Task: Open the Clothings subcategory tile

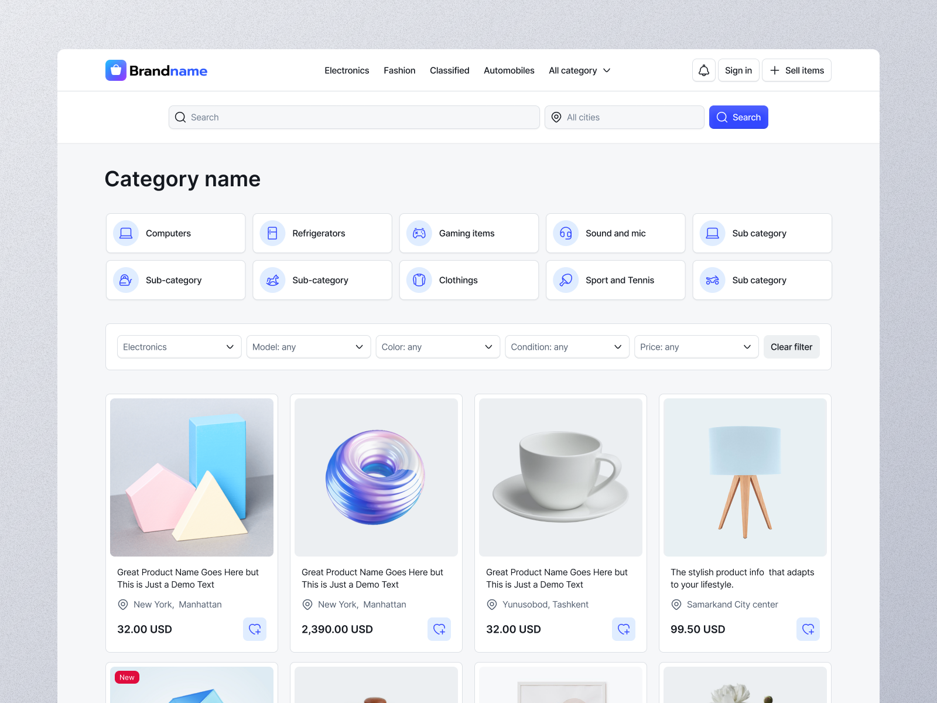Action: pyautogui.click(x=469, y=280)
